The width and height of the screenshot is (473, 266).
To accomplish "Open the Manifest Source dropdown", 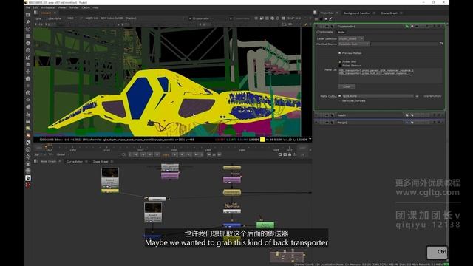I will coord(354,44).
